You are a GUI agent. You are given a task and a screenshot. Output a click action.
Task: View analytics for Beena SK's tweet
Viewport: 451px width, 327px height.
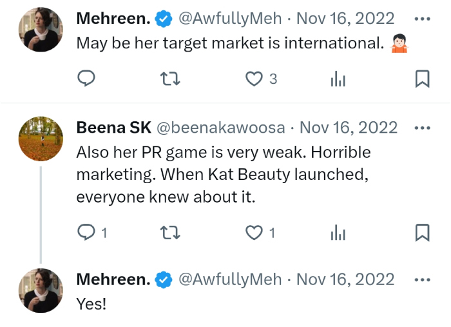[338, 232]
